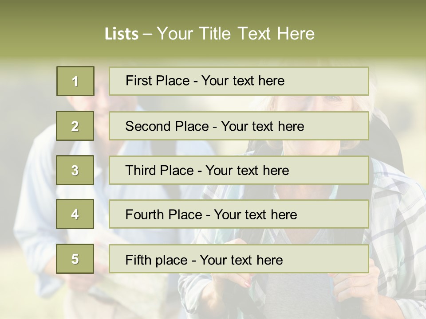Screen dimensions: 426x319
Task: Click the Fifth place text bar
Action: tap(239, 259)
